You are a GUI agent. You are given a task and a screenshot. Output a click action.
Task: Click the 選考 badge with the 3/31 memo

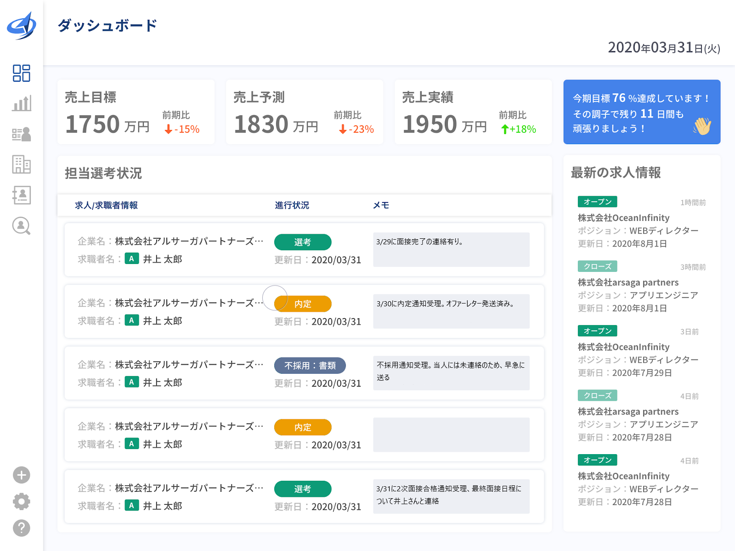[x=303, y=489]
